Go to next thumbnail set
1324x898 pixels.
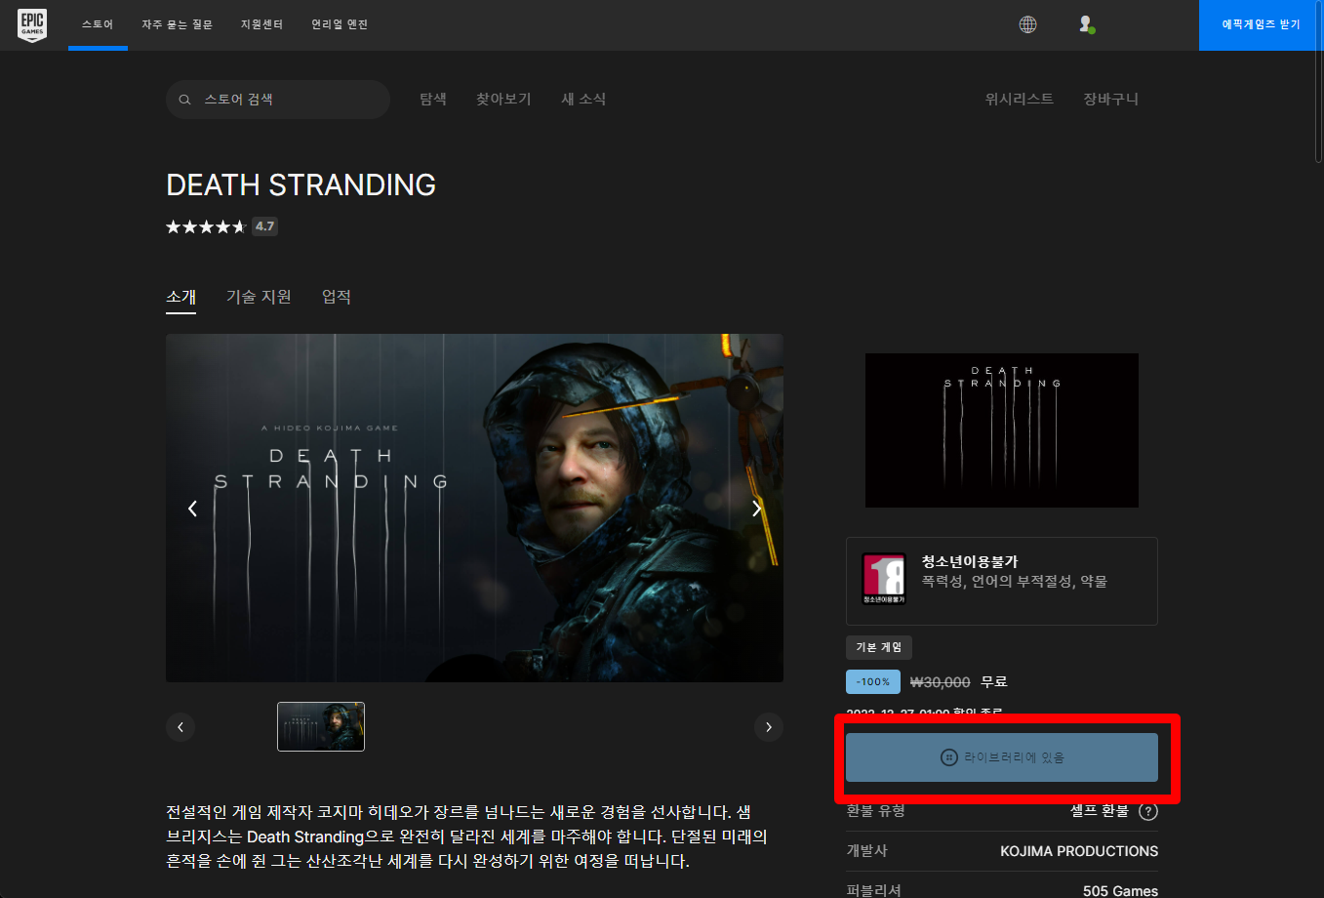[x=769, y=727]
